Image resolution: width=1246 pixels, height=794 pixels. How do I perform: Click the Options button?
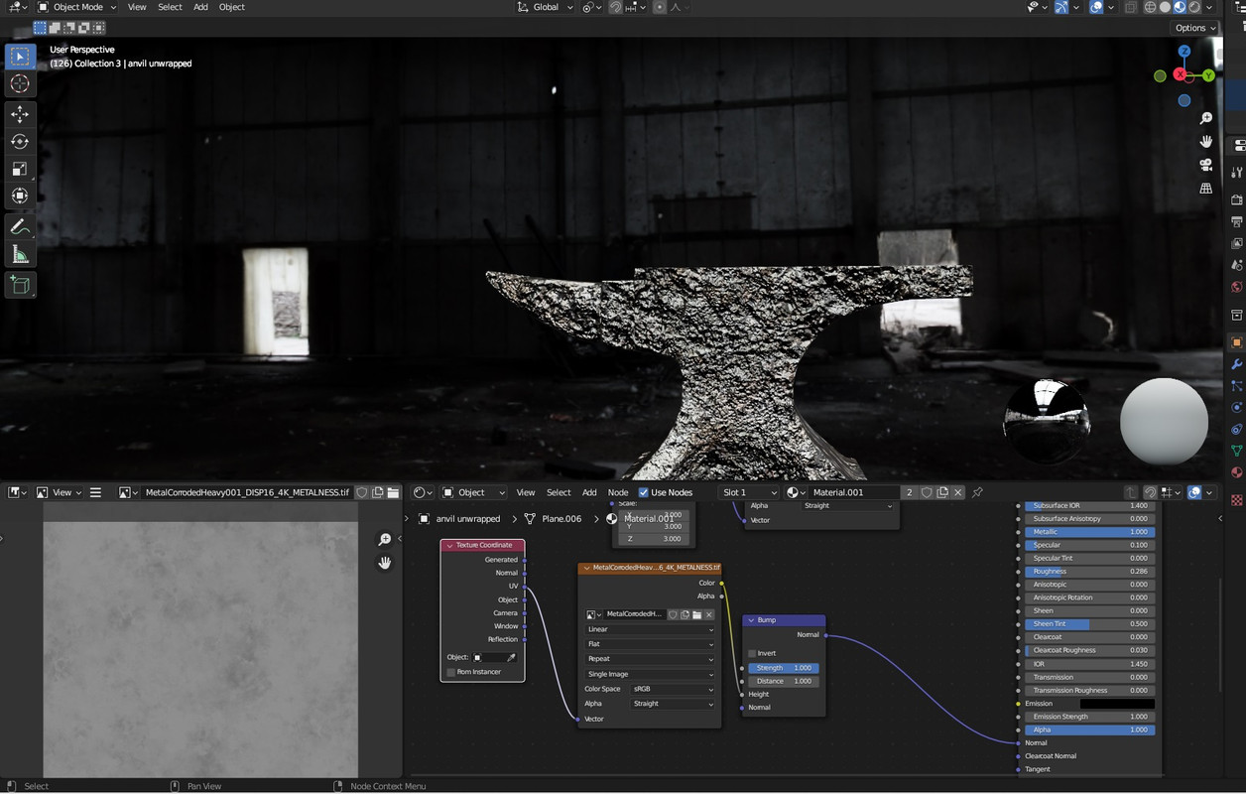(x=1194, y=28)
